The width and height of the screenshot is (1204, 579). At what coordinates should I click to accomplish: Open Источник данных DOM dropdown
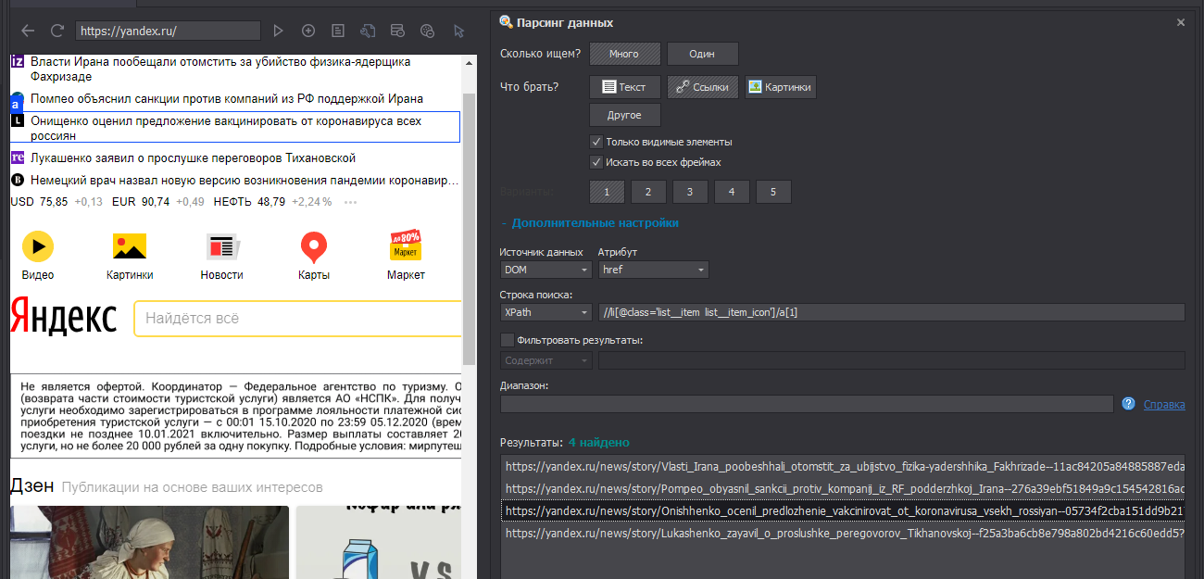click(546, 270)
